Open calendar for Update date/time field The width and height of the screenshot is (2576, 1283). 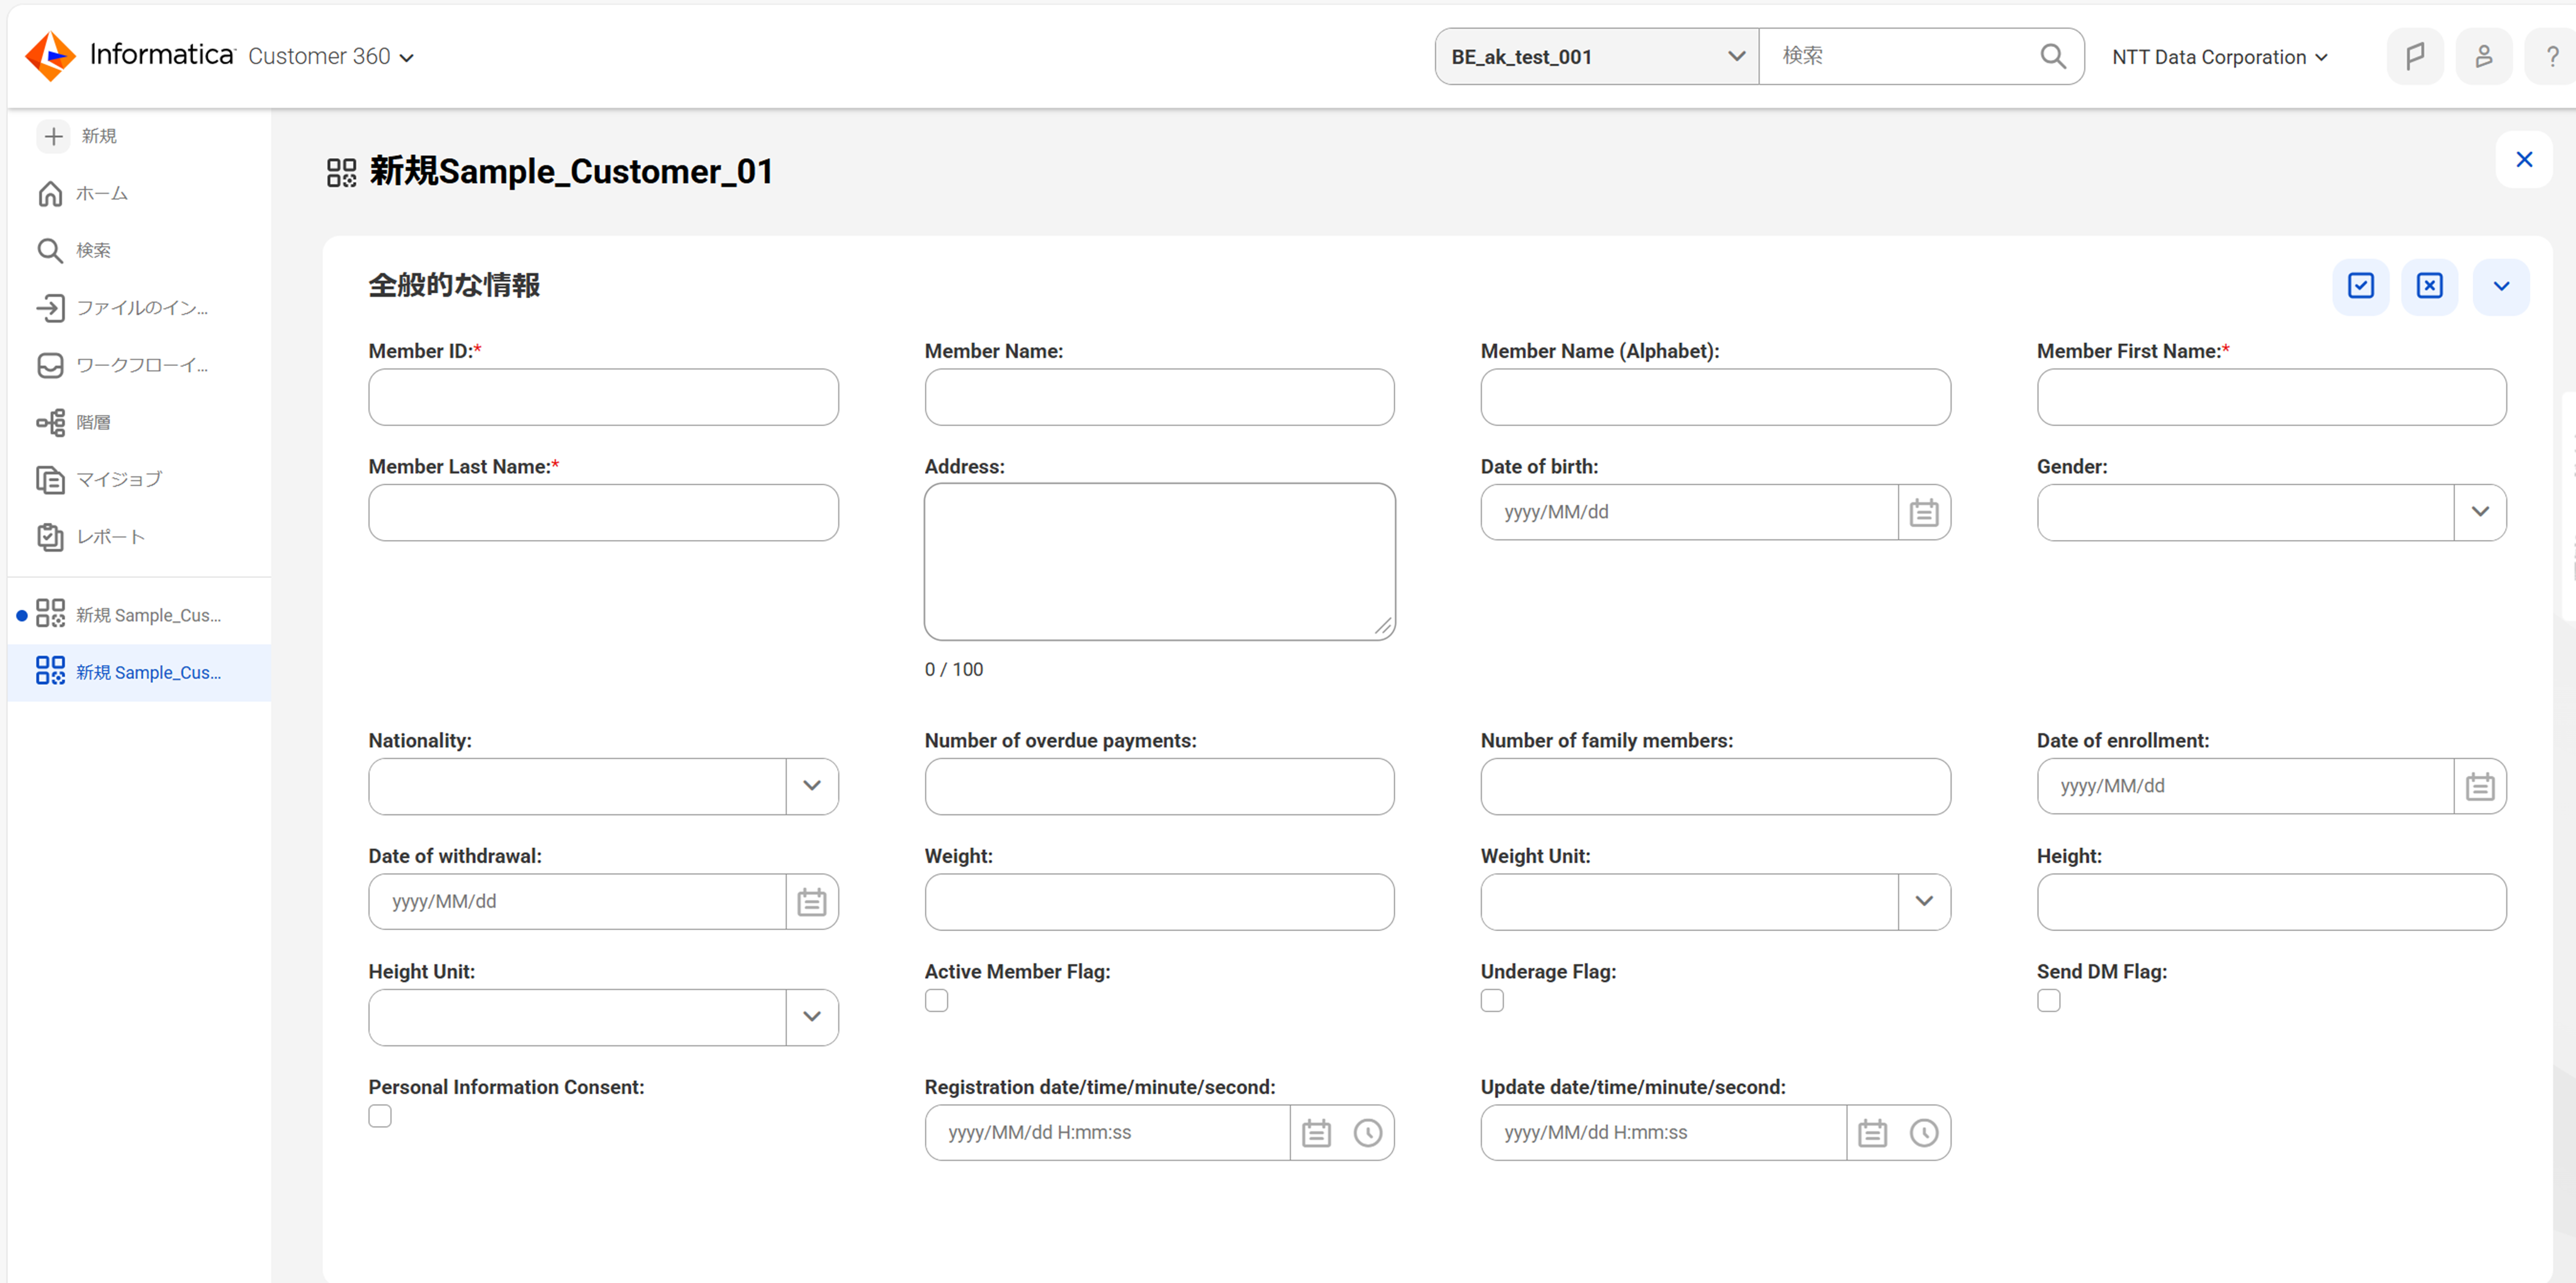tap(1872, 1133)
